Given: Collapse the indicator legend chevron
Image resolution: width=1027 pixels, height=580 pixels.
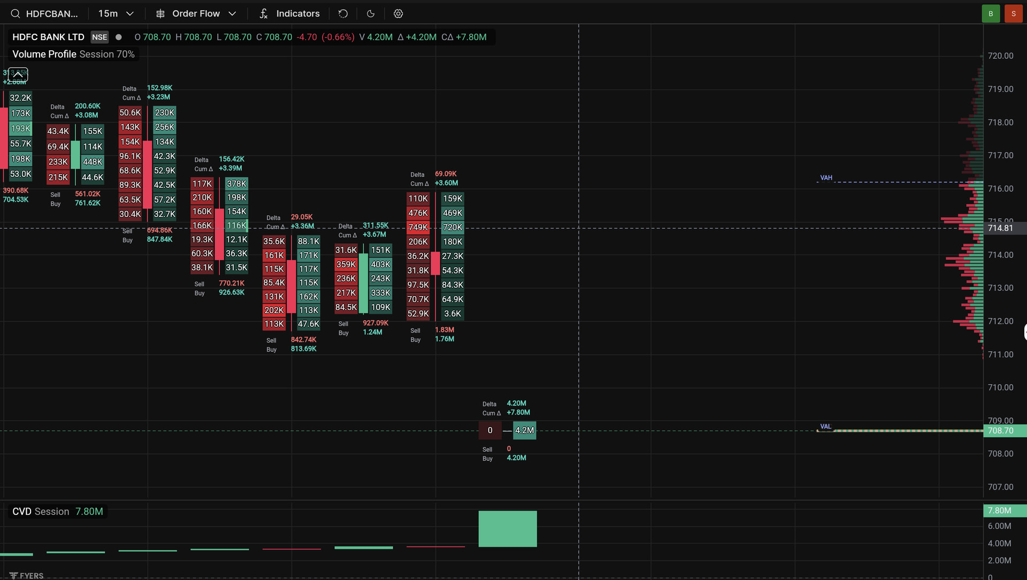Looking at the screenshot, I should click(18, 74).
